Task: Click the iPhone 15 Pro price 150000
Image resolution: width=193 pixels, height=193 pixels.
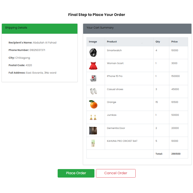Action: pyautogui.click(x=176, y=76)
